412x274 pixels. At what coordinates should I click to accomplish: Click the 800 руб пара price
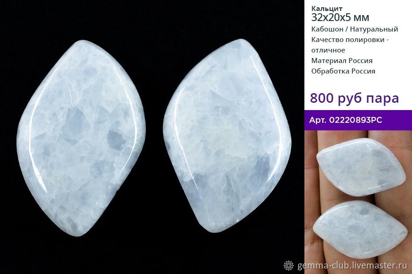[x=354, y=98]
